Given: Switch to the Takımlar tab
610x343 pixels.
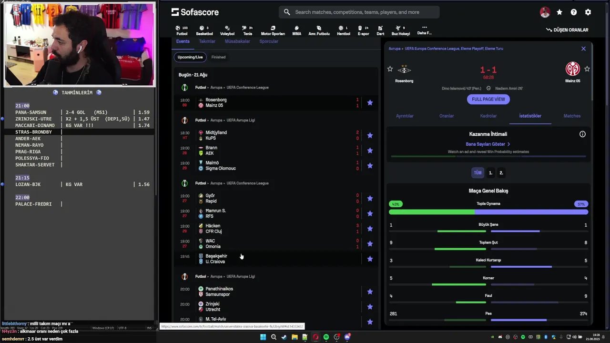Looking at the screenshot, I should [x=207, y=41].
